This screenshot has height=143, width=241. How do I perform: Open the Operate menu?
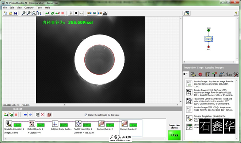(29, 8)
